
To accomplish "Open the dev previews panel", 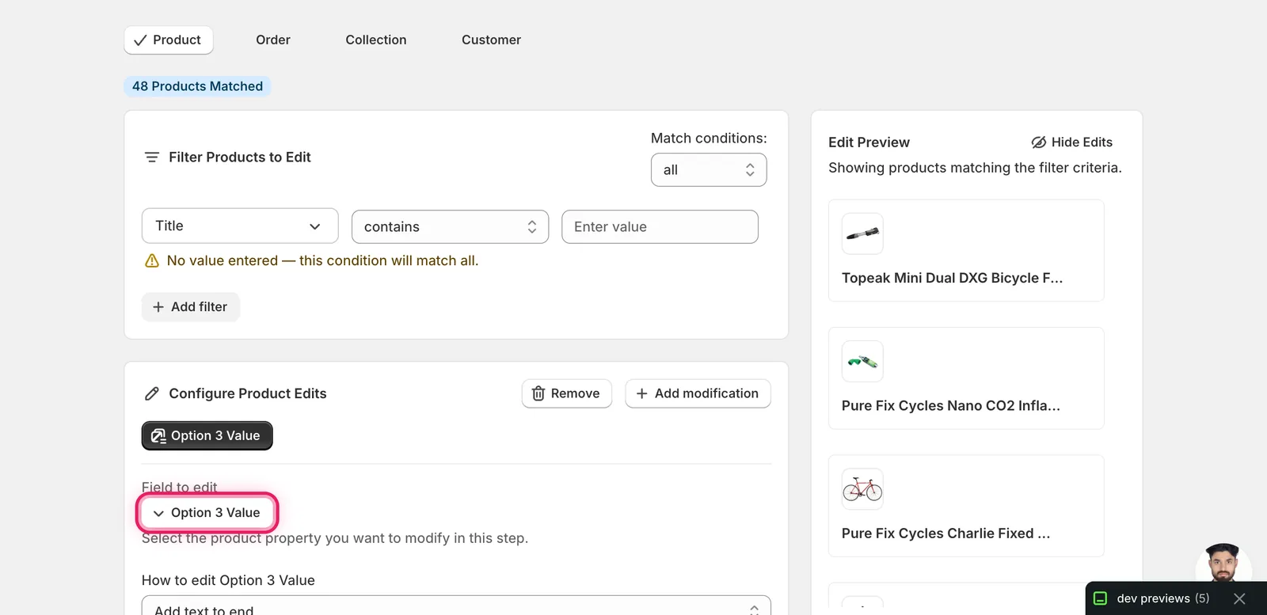I will [1162, 598].
